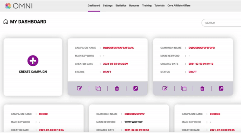Viewport: 241px width, 133px height.
Task: Click DRAFT status of DQDQDDQQFQFEFQFQ campaign
Action: (193, 72)
